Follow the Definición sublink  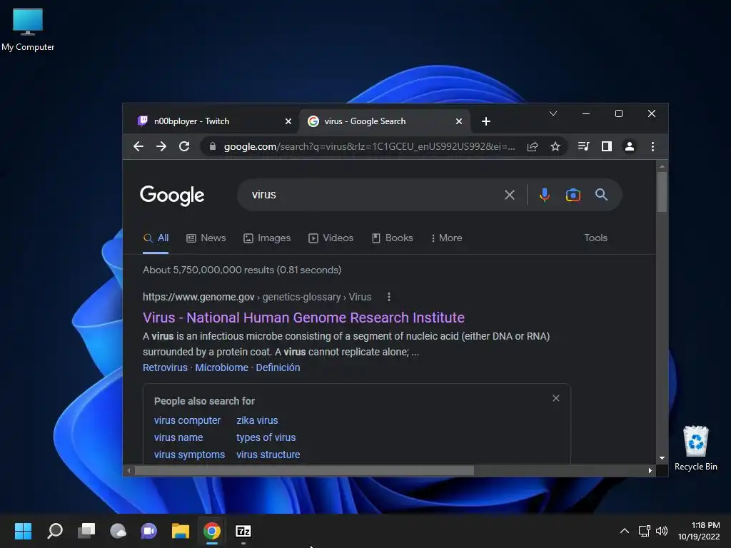point(278,367)
